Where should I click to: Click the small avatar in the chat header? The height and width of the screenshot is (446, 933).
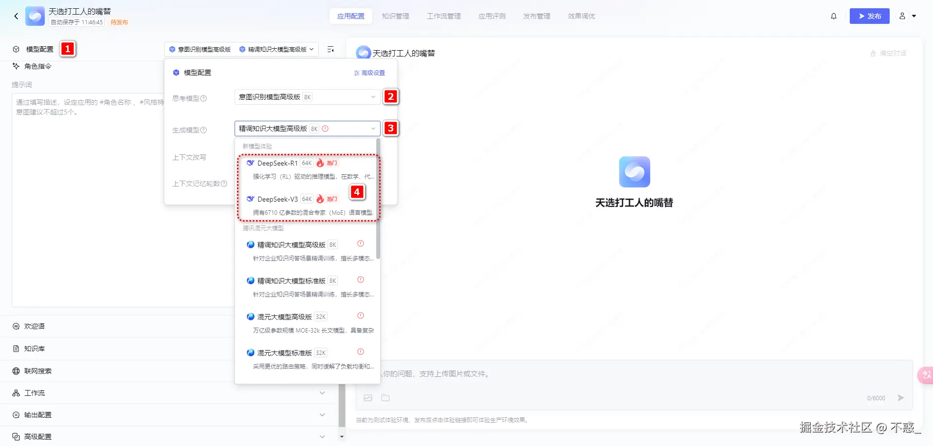pos(363,53)
